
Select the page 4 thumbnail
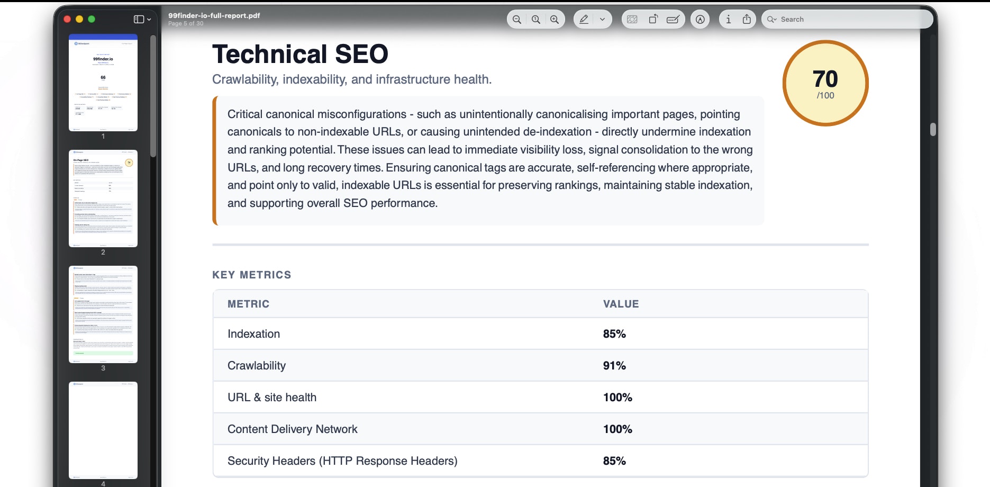103,430
